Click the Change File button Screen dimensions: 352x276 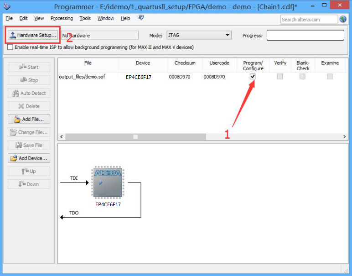(29, 132)
